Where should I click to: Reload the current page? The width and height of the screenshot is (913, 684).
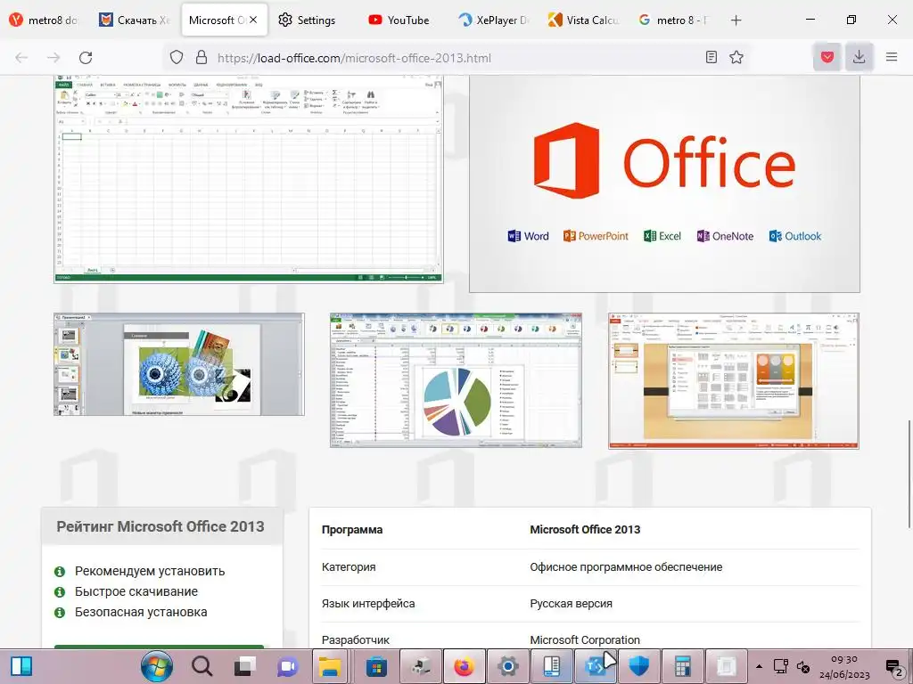click(x=86, y=57)
